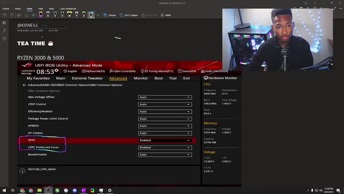344x194 pixels.
Task: Click the taskbar clock showing 12:49 PM
Action: pyautogui.click(x=329, y=190)
